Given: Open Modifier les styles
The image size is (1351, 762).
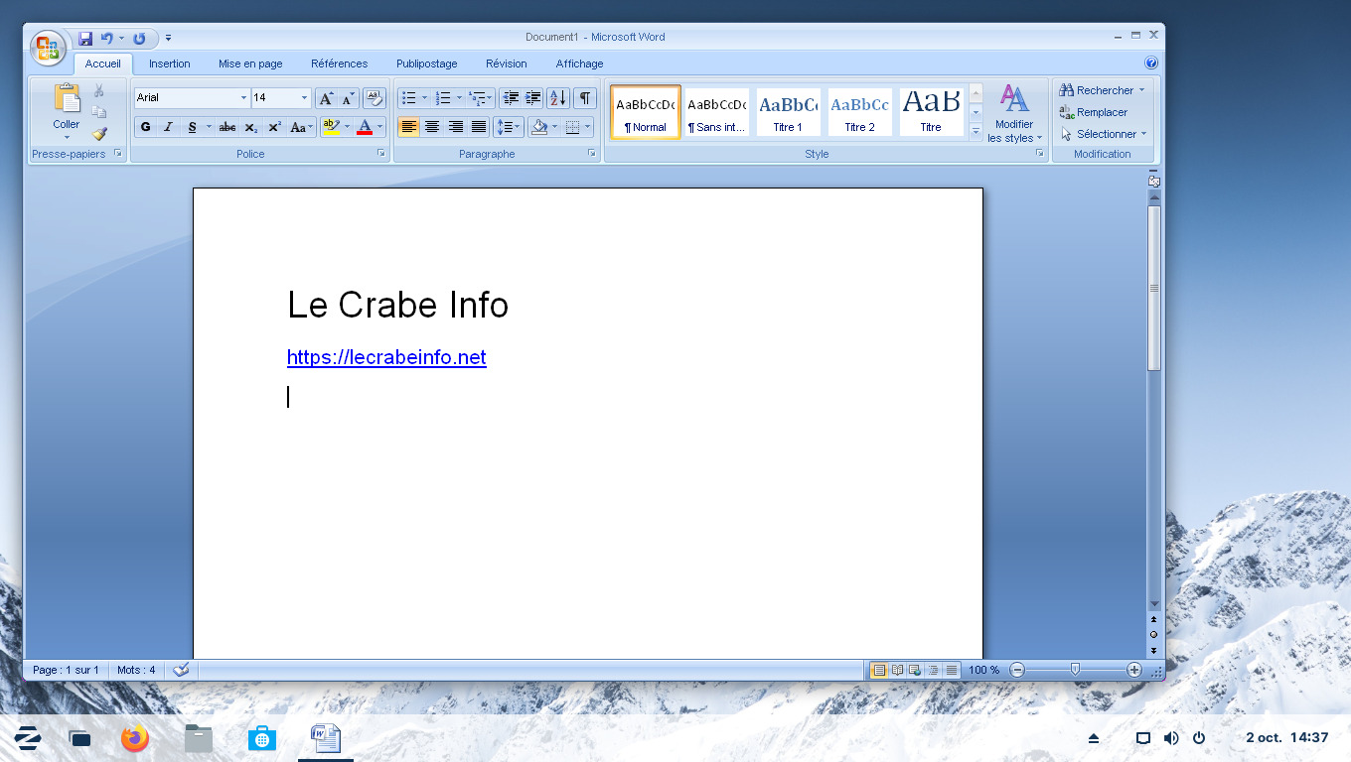Looking at the screenshot, I should pyautogui.click(x=1014, y=113).
